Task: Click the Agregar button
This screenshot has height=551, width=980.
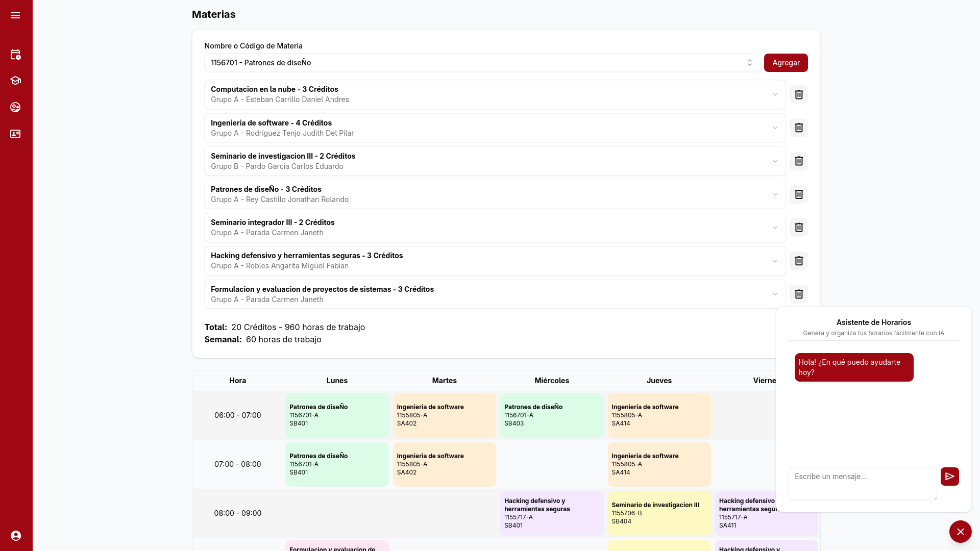Action: (x=786, y=63)
